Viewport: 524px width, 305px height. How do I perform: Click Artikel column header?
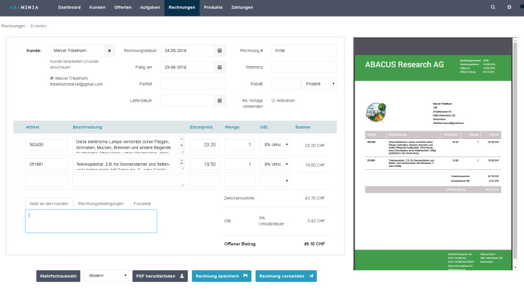click(x=33, y=127)
